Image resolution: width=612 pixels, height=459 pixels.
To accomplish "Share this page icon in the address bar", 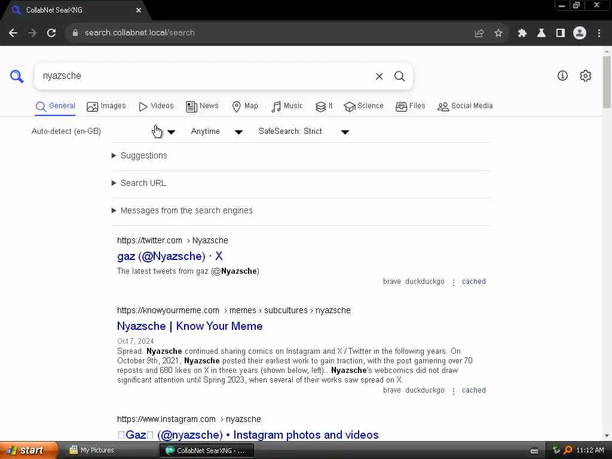I will [x=479, y=33].
